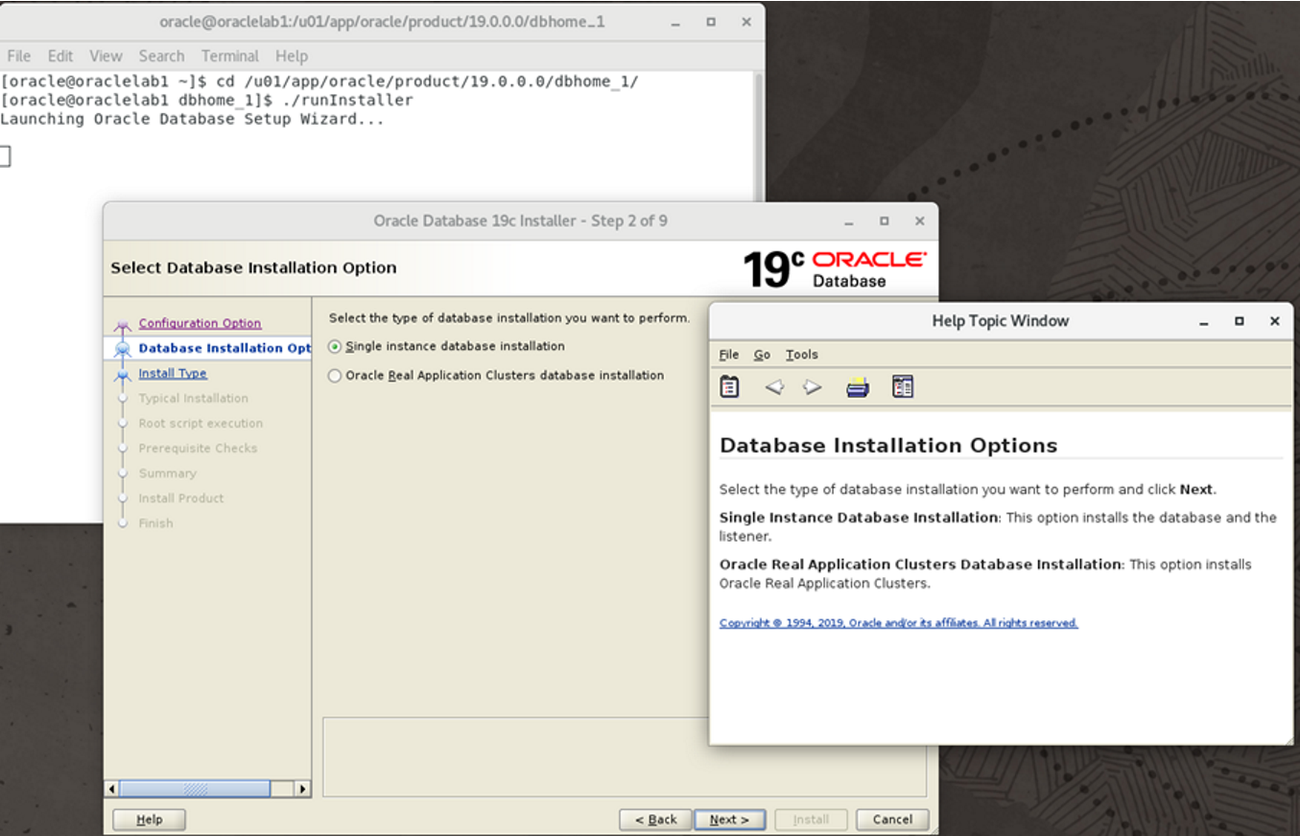Image resolution: width=1300 pixels, height=836 pixels.
Task: Minimize the terminal window
Action: tap(675, 21)
